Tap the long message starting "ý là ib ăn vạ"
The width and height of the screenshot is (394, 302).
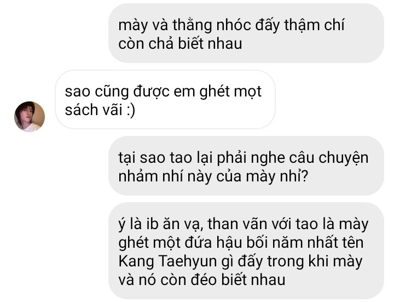[x=246, y=250]
